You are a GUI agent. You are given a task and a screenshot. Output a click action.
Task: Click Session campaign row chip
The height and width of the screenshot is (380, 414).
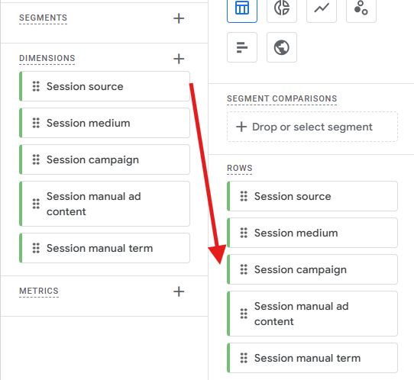(312, 269)
